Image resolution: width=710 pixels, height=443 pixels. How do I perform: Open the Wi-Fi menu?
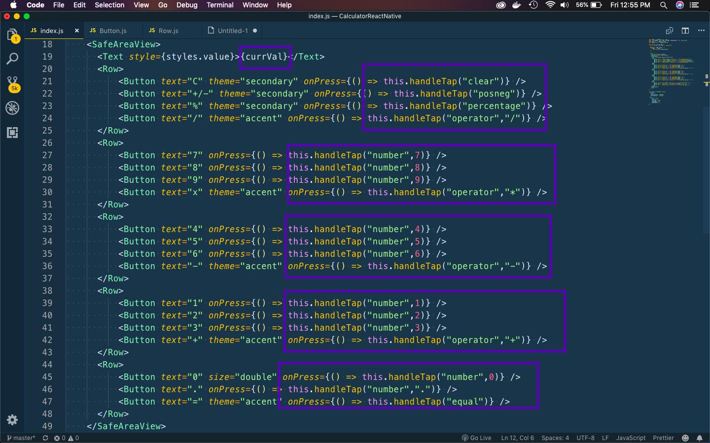pyautogui.click(x=550, y=5)
